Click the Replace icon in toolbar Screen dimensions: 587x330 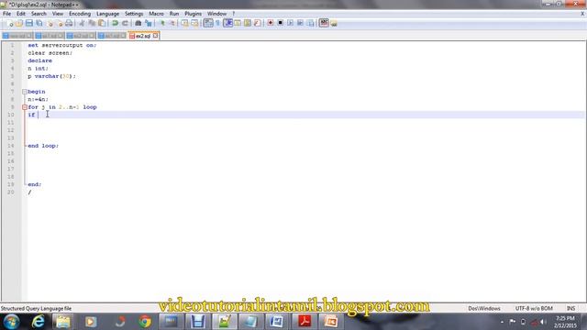tap(149, 23)
